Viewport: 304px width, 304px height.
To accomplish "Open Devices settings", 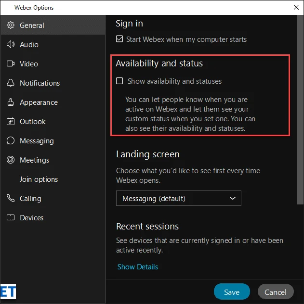I will [x=53, y=217].
